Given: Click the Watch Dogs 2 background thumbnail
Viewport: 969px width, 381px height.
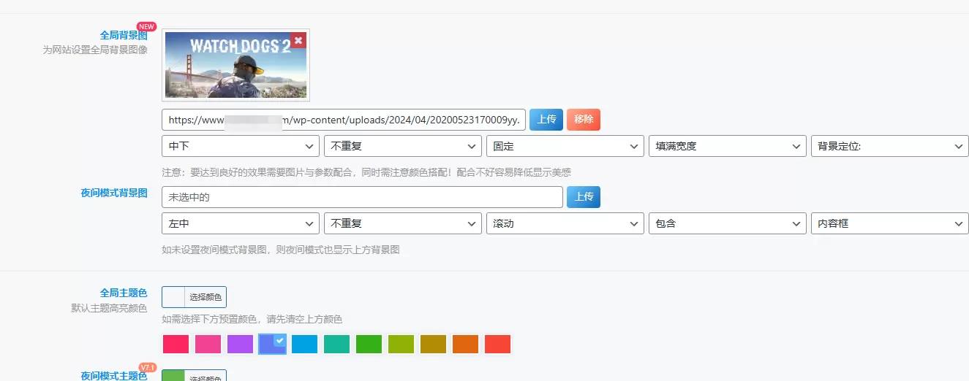Looking at the screenshot, I should (235, 65).
